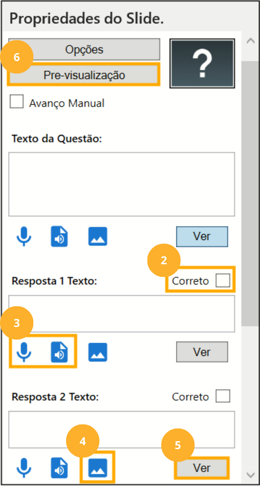This screenshot has width=260, height=486.
Task: Click inside the Texto da Questão field
Action: [x=121, y=184]
